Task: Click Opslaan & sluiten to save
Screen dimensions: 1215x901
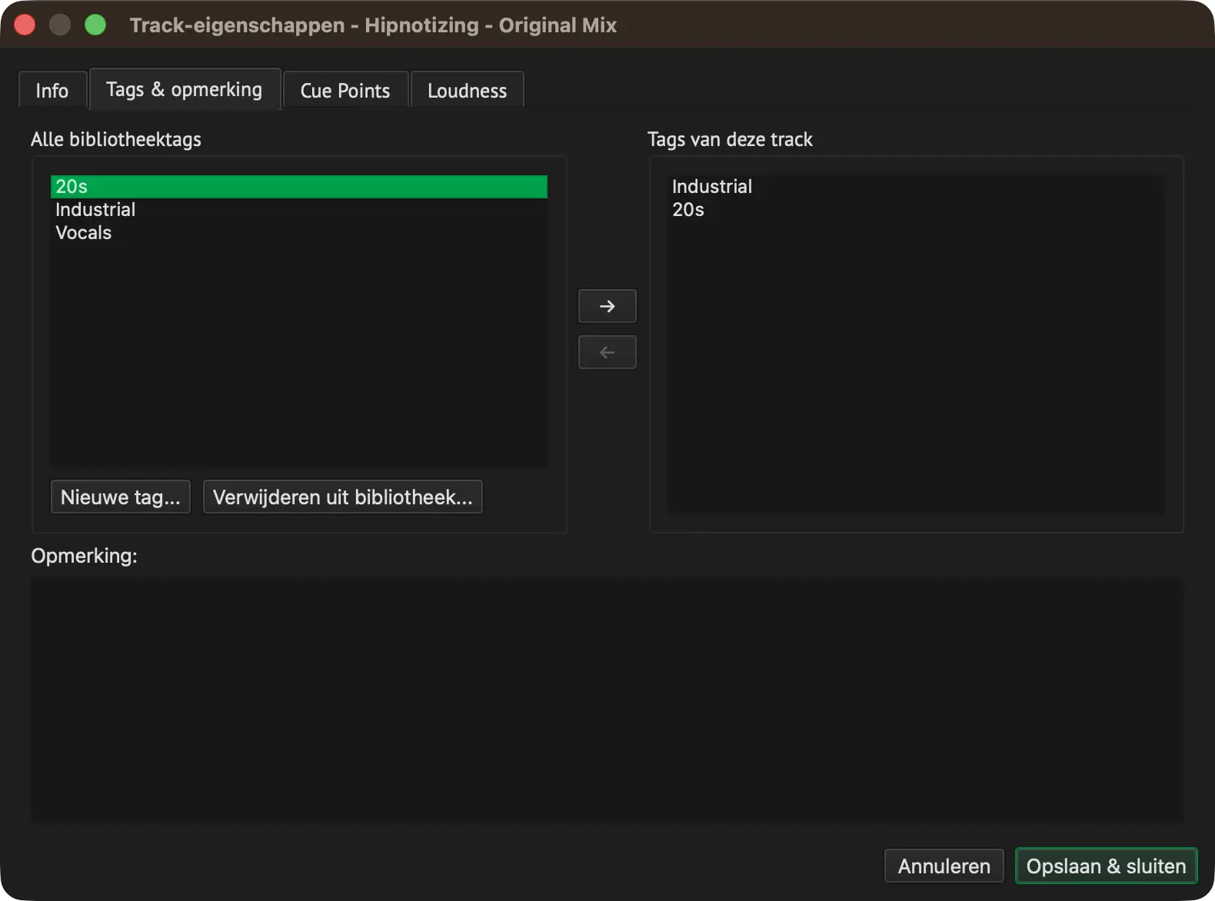Action: coord(1107,866)
